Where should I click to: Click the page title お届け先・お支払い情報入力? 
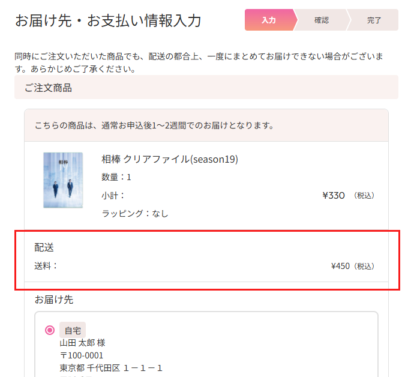pyautogui.click(x=108, y=21)
